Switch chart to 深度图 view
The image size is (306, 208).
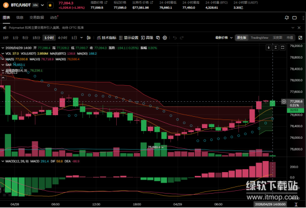[277, 38]
